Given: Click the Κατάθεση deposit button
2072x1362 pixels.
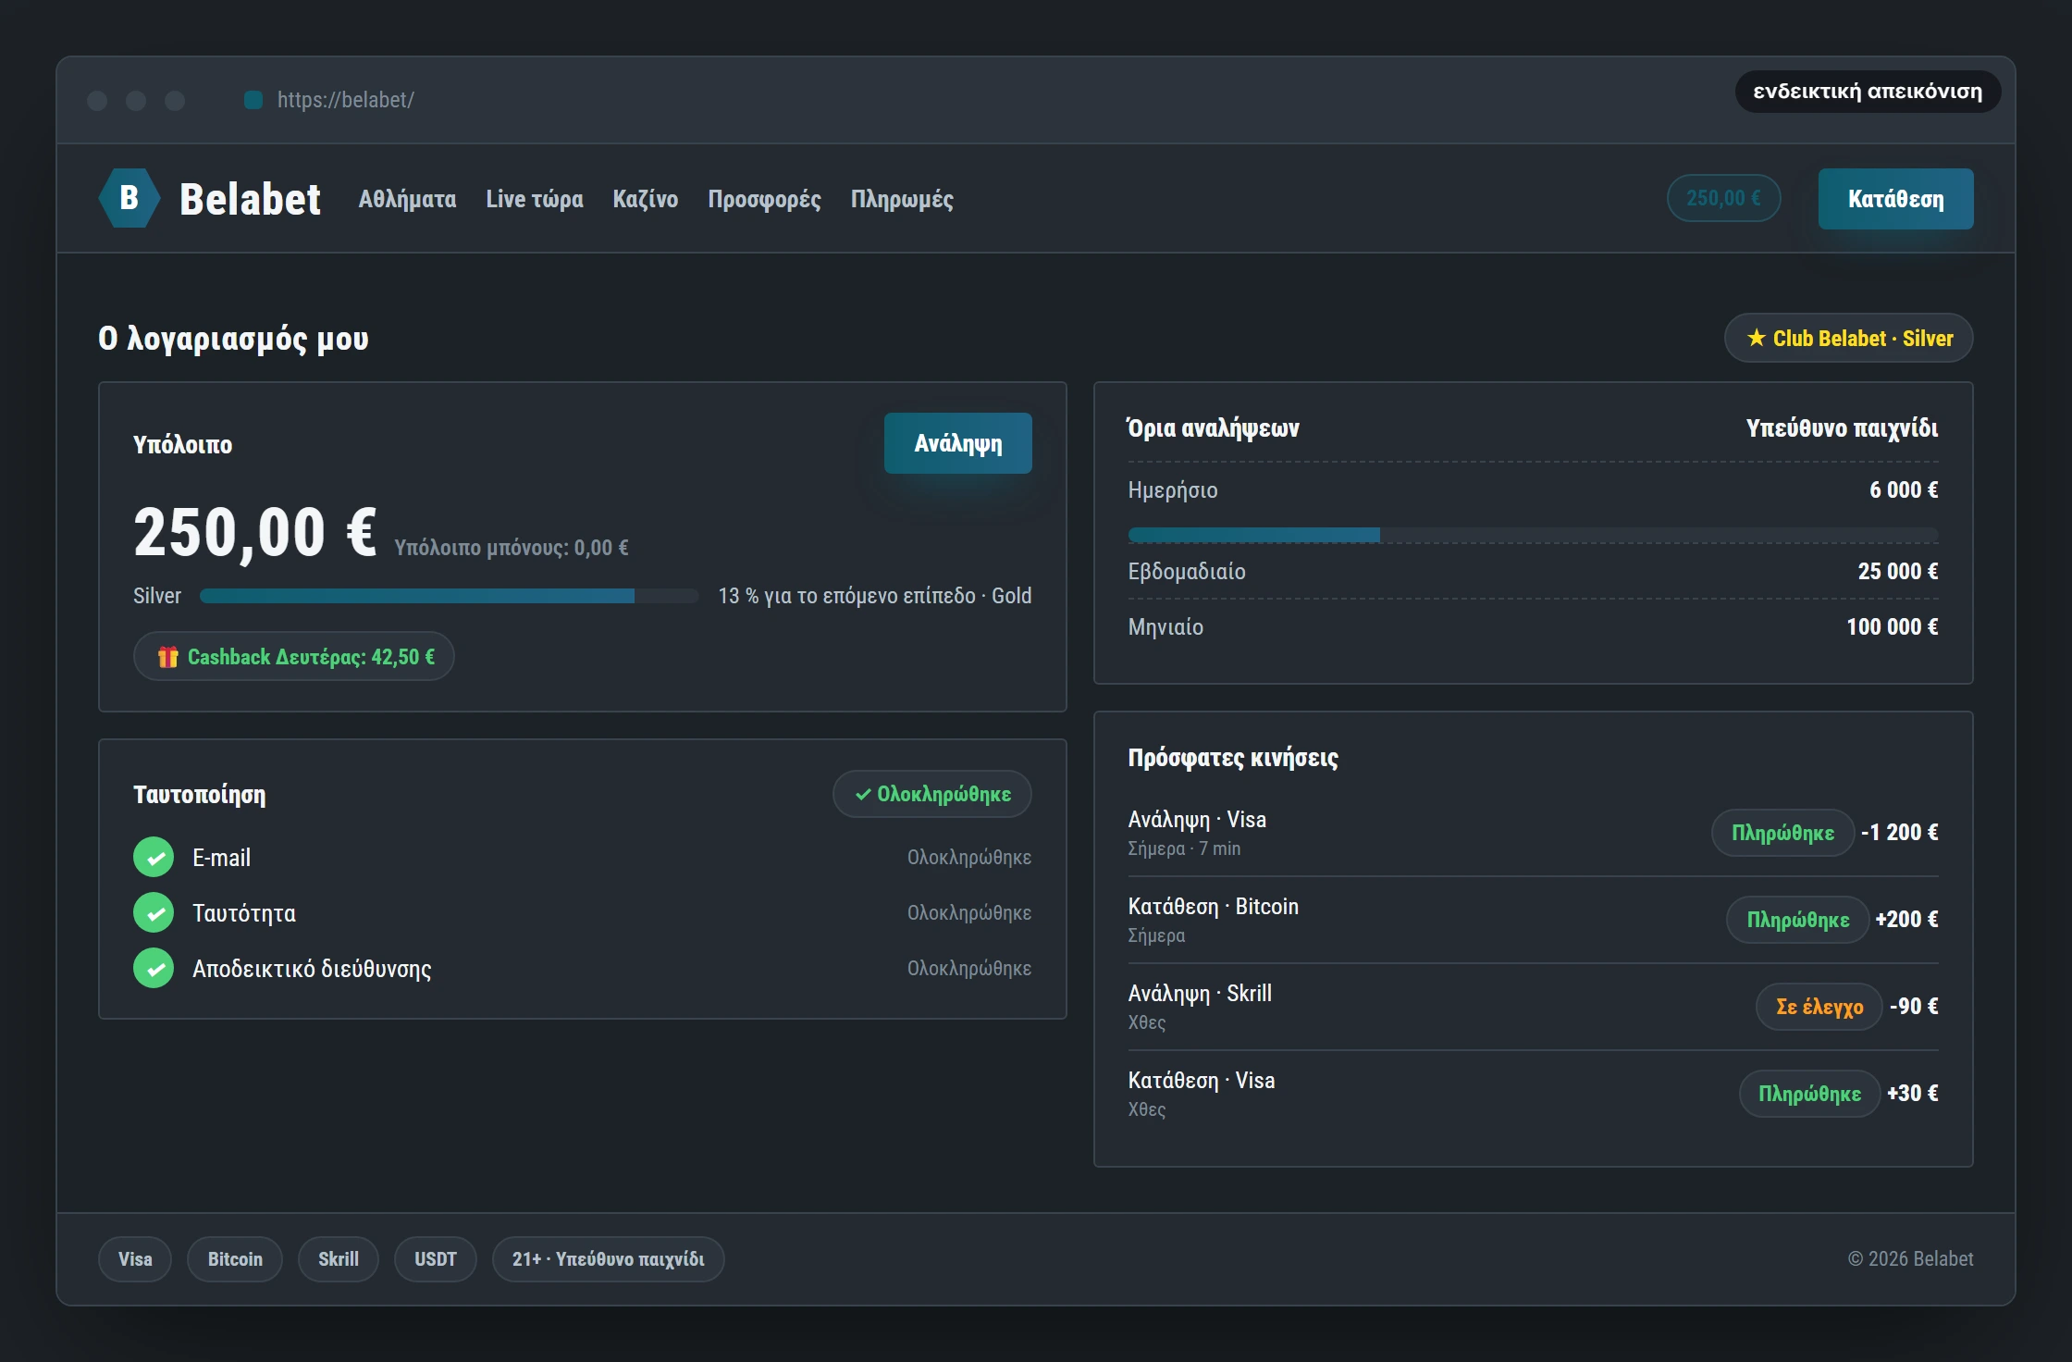Looking at the screenshot, I should 1895,199.
